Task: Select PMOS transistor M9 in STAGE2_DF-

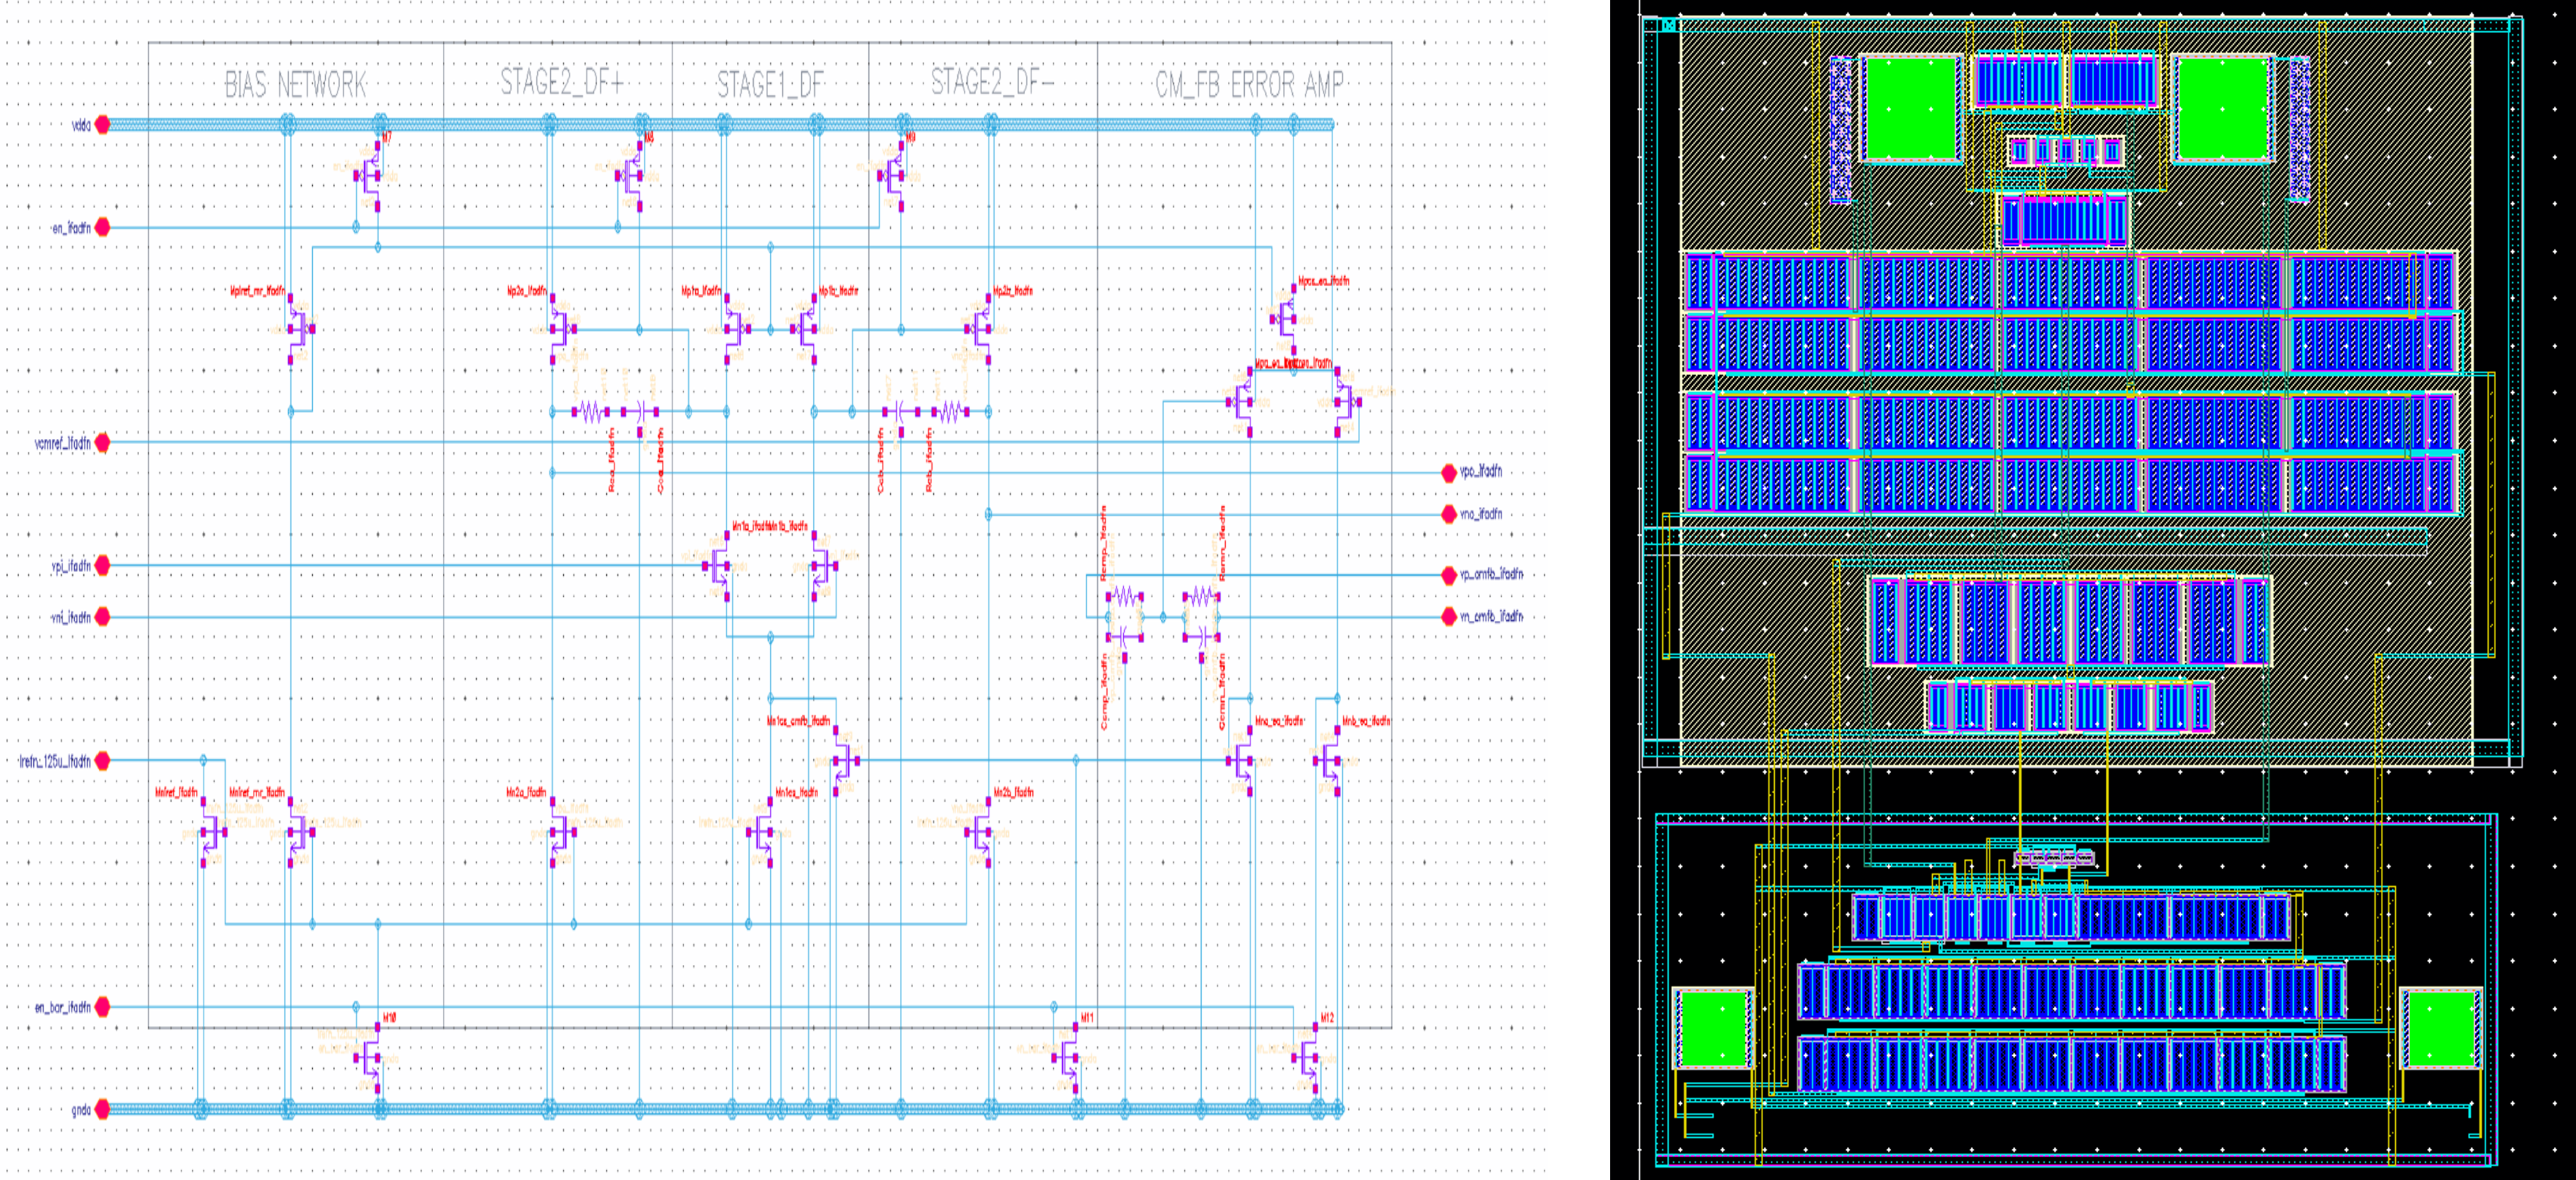Action: tap(893, 176)
